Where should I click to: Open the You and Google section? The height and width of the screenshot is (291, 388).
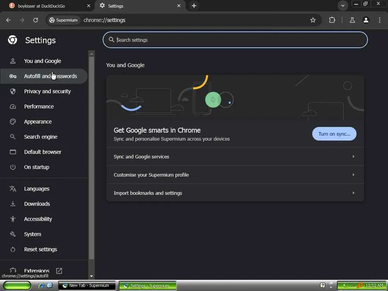(44, 61)
